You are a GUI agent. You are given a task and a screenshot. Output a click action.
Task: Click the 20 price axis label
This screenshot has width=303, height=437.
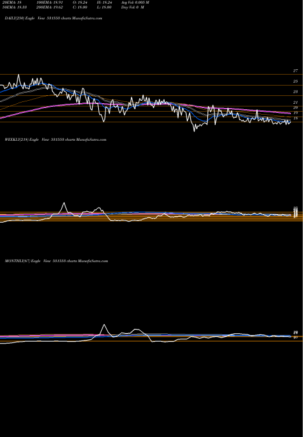295,107
